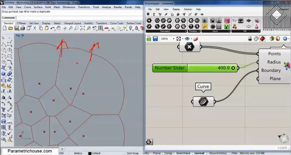Toggle Ortho mode in status bar
291x155 pixels.
coord(146,153)
